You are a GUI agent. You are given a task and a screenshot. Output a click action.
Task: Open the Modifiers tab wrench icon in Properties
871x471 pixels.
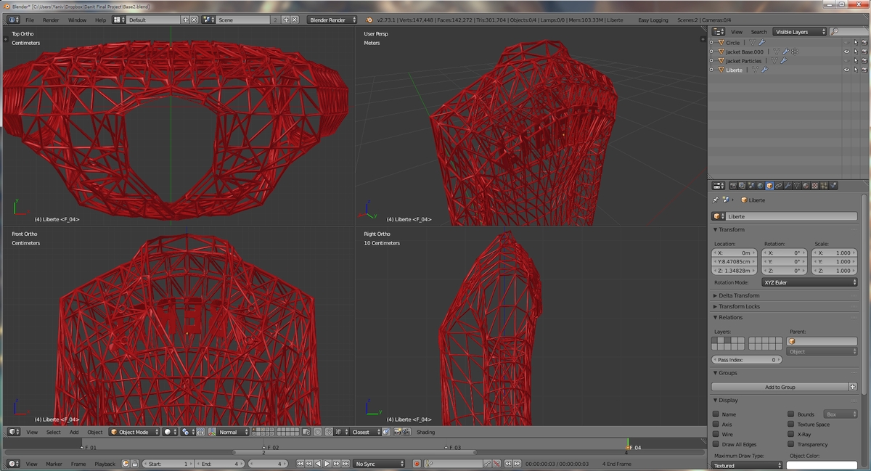(x=788, y=186)
